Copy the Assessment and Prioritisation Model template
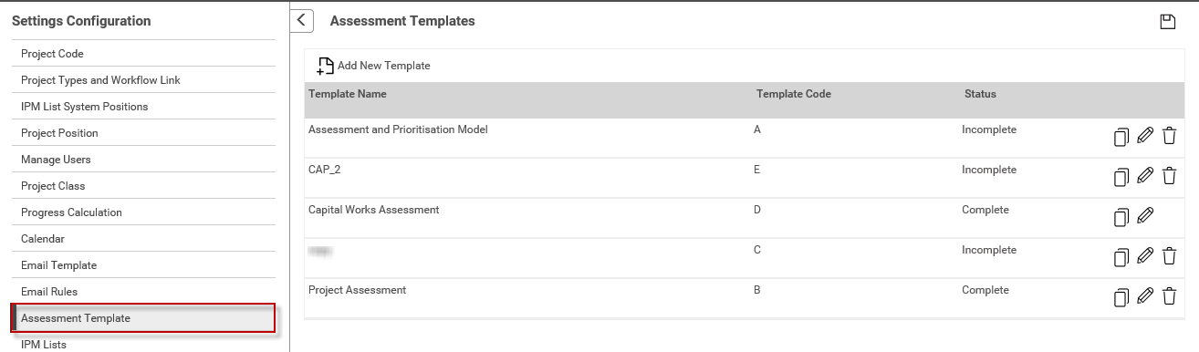Image resolution: width=1199 pixels, height=352 pixels. pos(1121,137)
